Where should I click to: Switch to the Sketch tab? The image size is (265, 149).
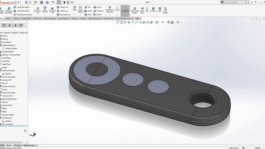point(8,18)
